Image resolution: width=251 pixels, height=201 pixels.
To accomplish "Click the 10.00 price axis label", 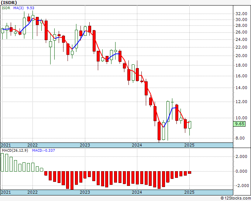I will pyautogui.click(x=241, y=118).
